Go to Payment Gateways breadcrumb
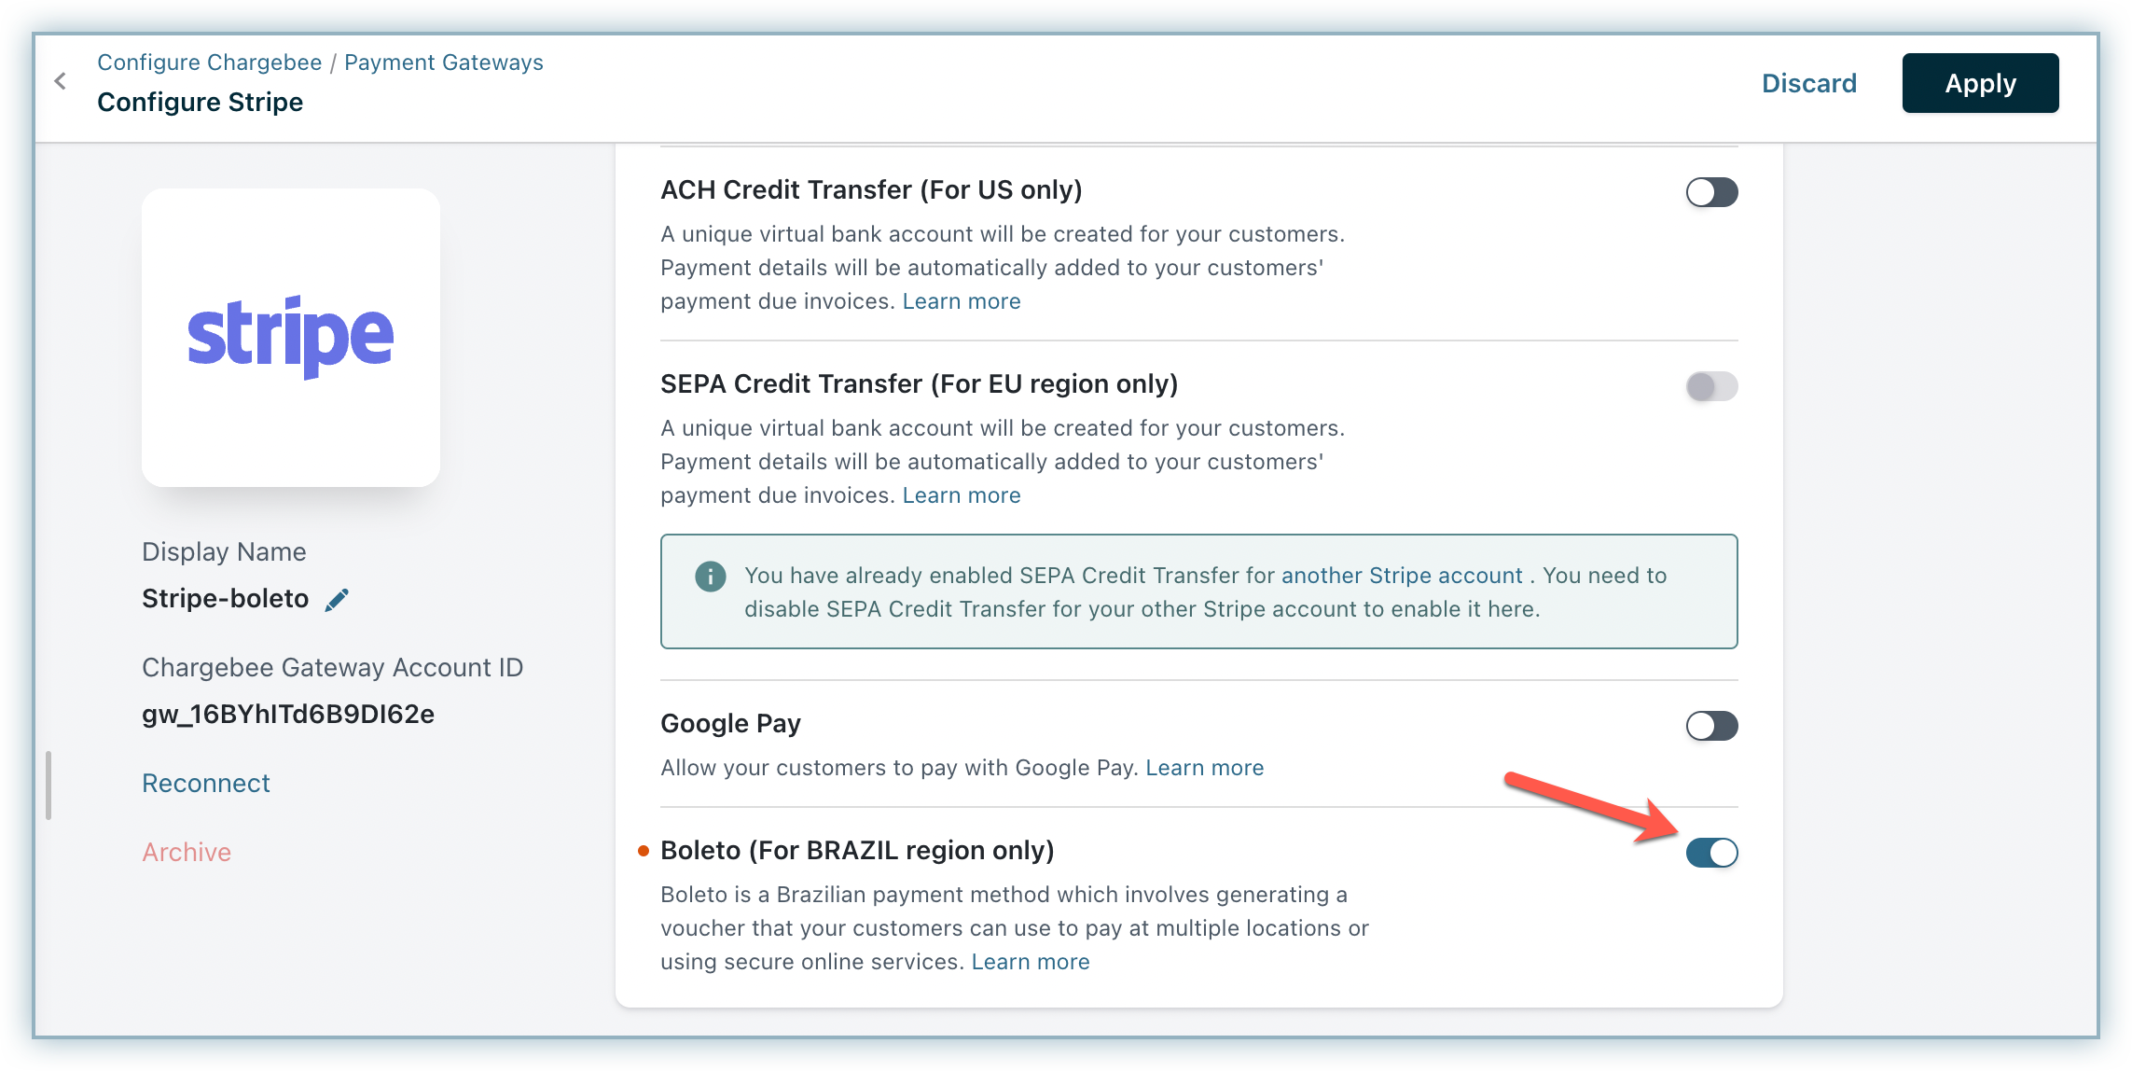 [x=444, y=63]
